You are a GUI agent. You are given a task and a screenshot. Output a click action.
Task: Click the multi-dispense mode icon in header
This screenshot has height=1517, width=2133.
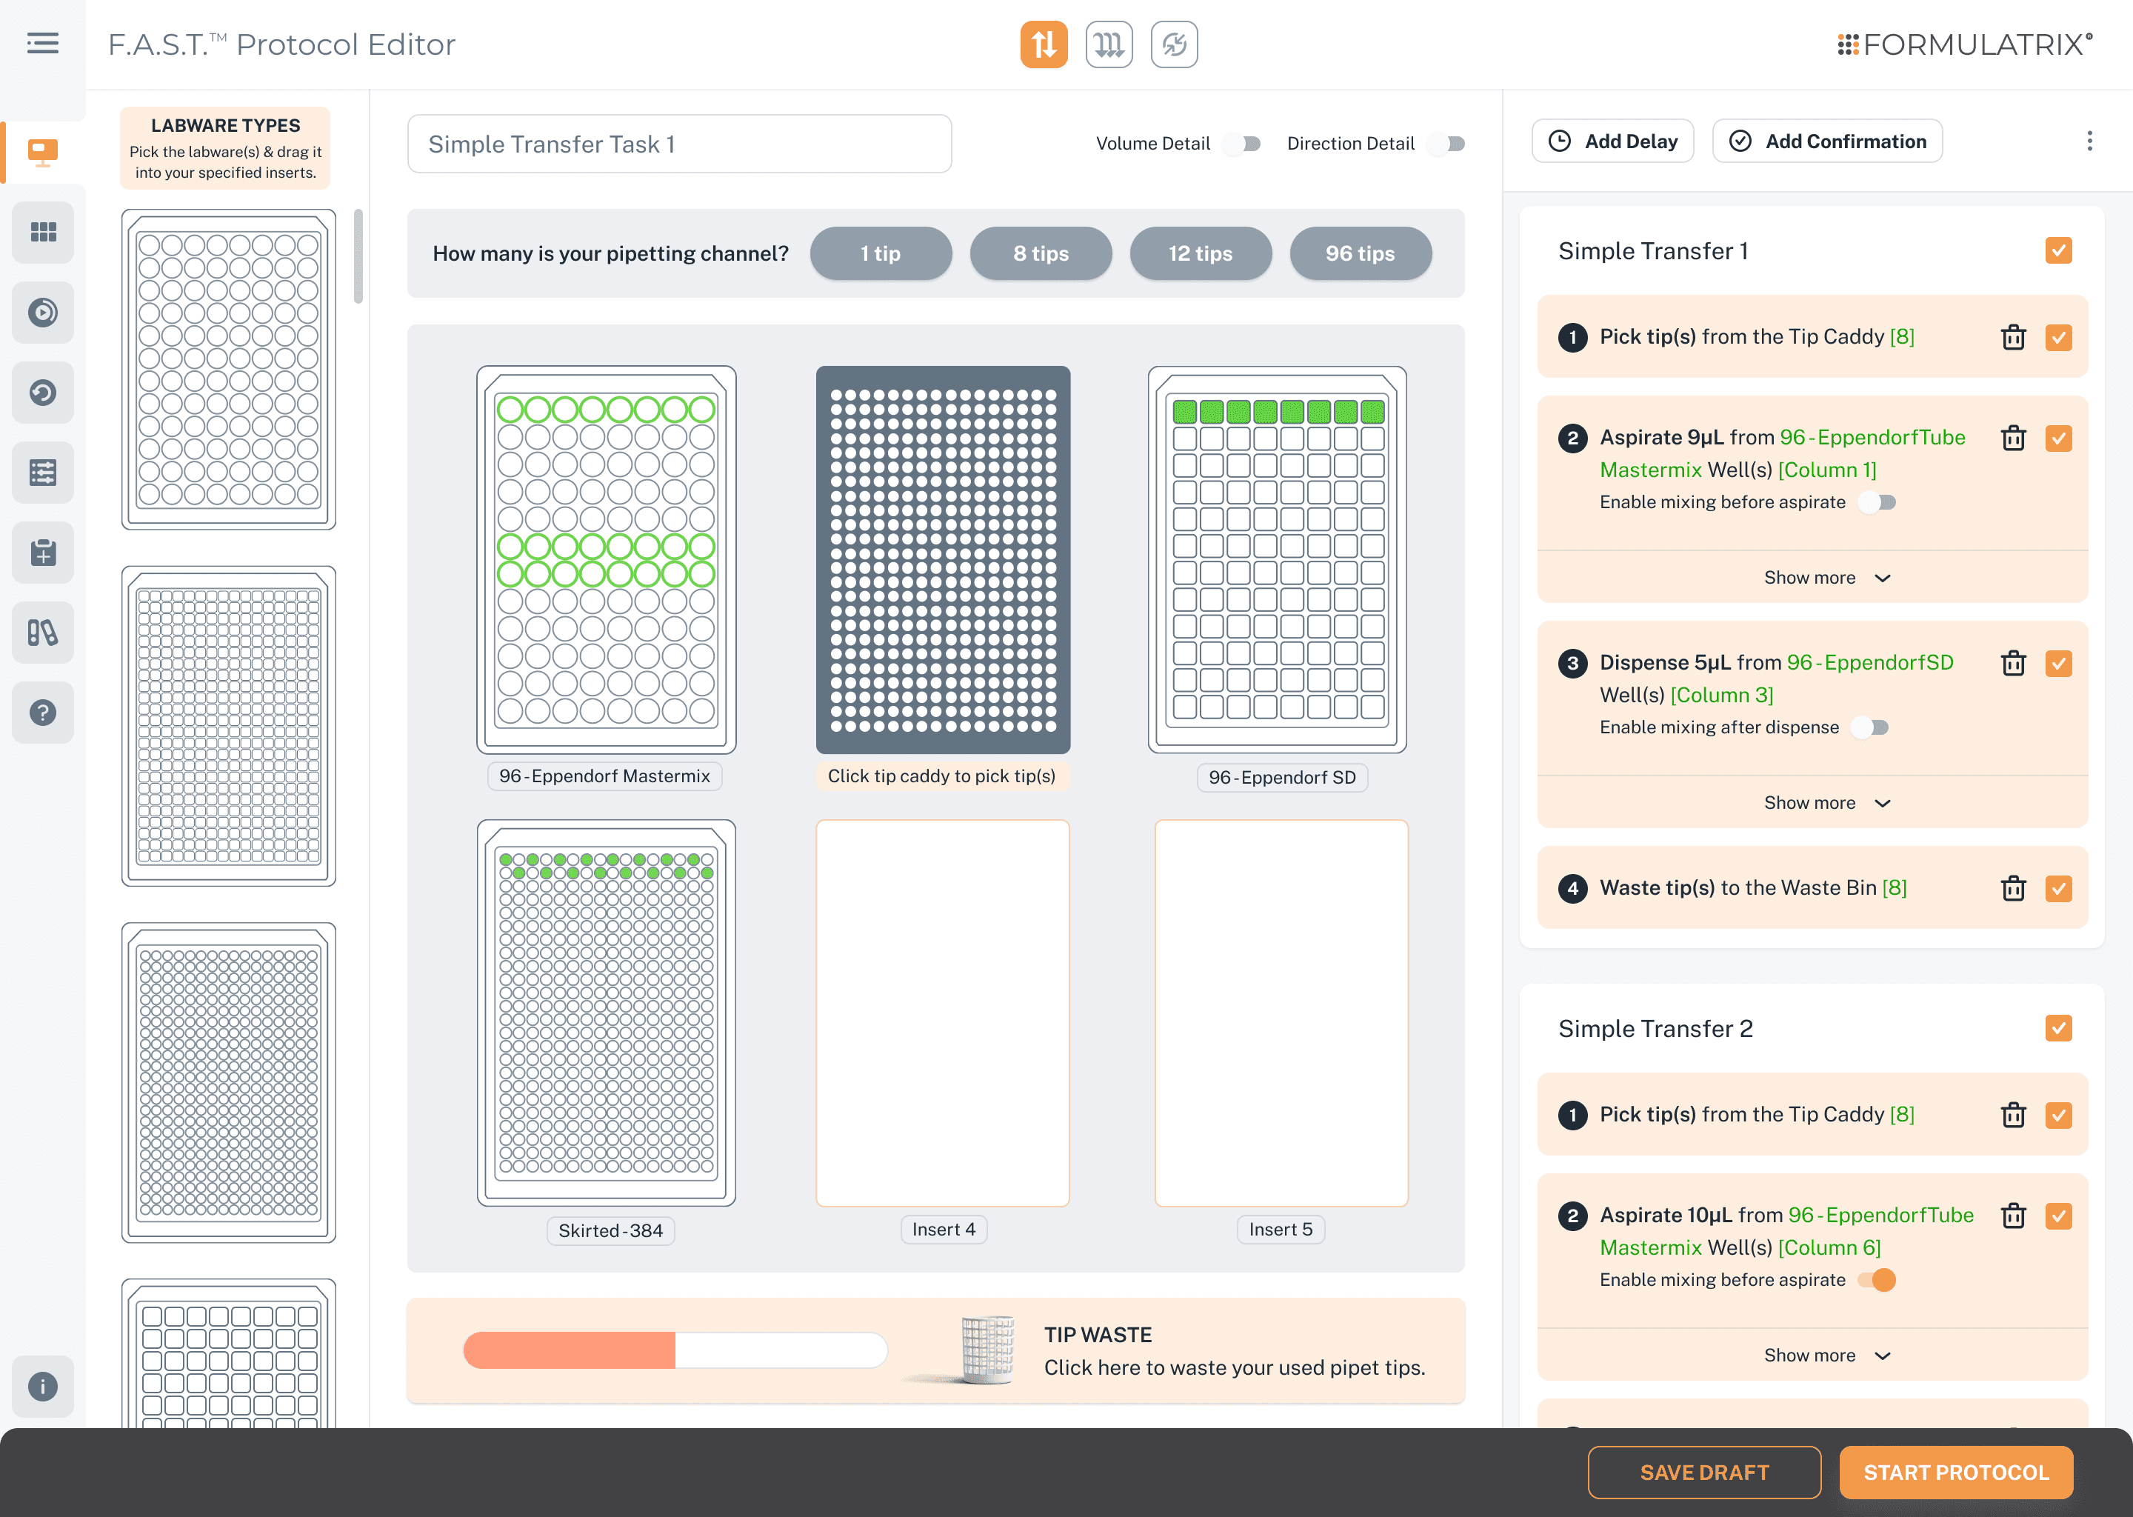pos(1109,44)
